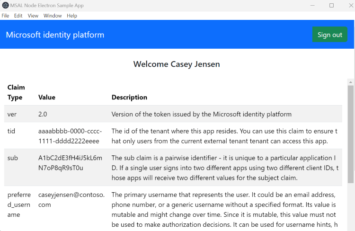Click the tid row description text

point(224,136)
